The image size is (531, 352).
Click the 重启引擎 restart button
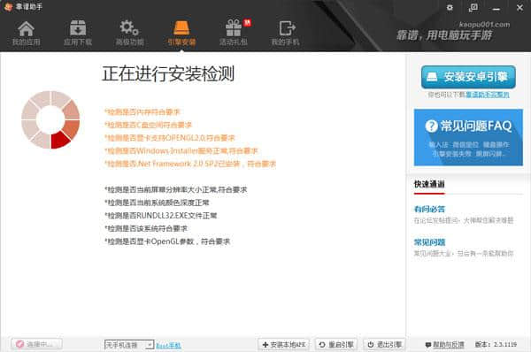336,345
